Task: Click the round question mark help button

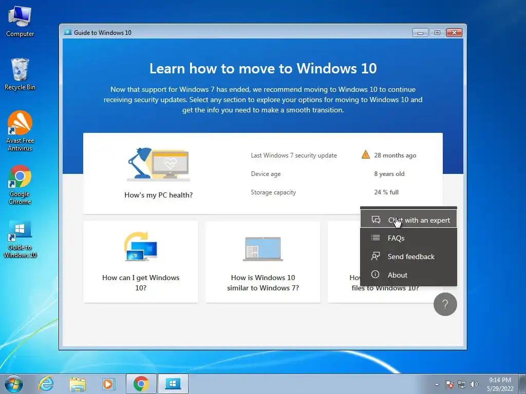Action: click(x=445, y=304)
